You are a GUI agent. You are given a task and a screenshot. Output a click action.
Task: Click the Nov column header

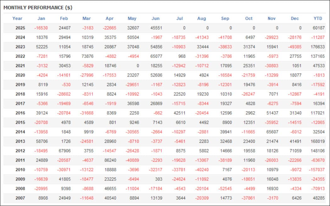(271, 18)
